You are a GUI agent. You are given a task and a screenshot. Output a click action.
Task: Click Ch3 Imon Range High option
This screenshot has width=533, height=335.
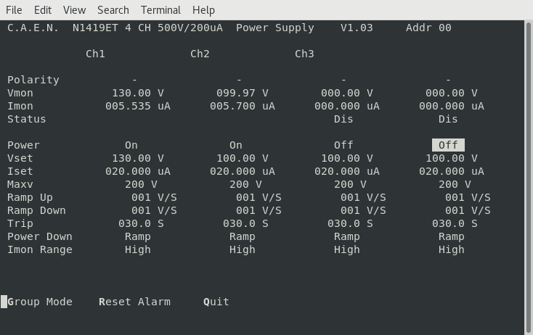pyautogui.click(x=347, y=249)
